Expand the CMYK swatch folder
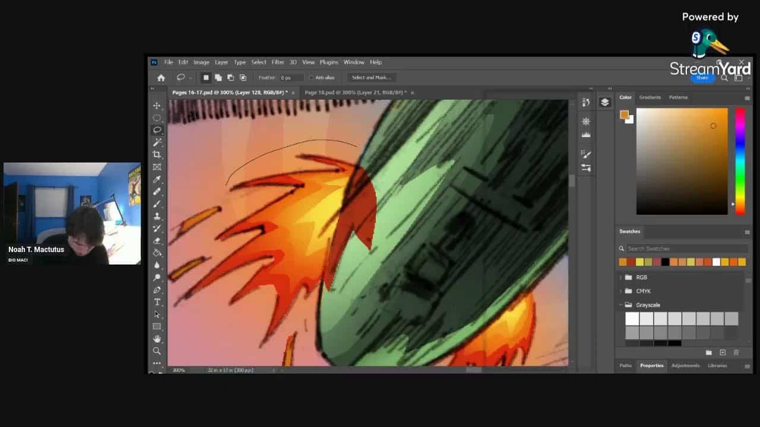The height and width of the screenshot is (427, 760). [621, 291]
